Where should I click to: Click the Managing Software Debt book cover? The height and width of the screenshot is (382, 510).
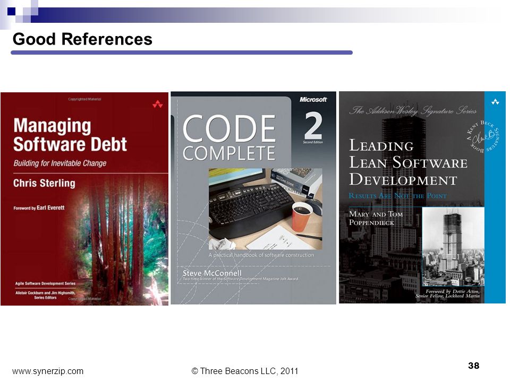click(84, 199)
